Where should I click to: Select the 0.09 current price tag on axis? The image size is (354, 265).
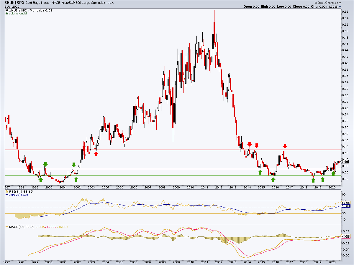point(345,162)
